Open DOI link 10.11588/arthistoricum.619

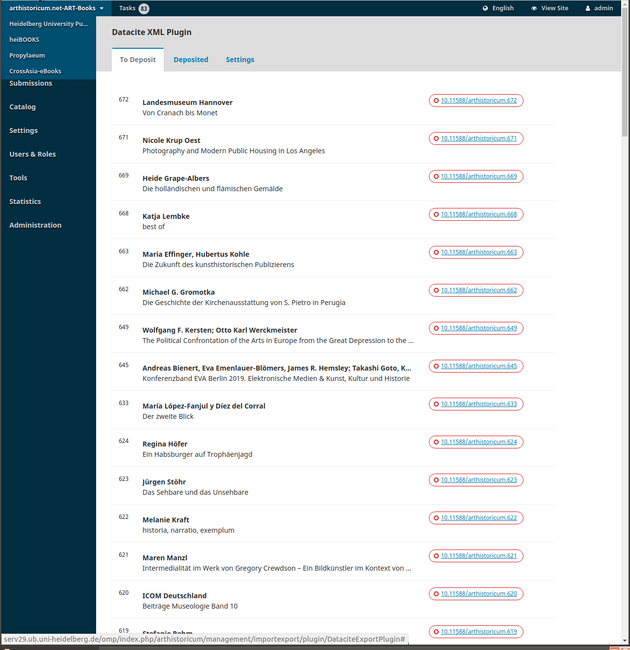(479, 632)
